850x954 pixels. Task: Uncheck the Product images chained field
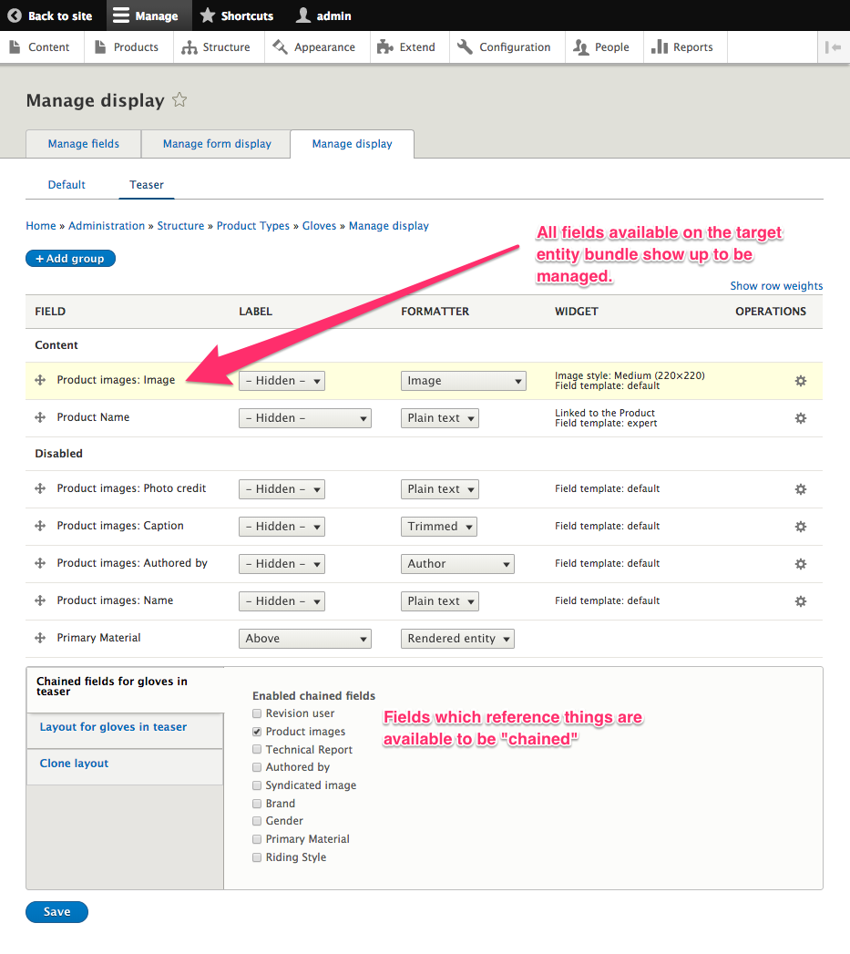[x=257, y=731]
